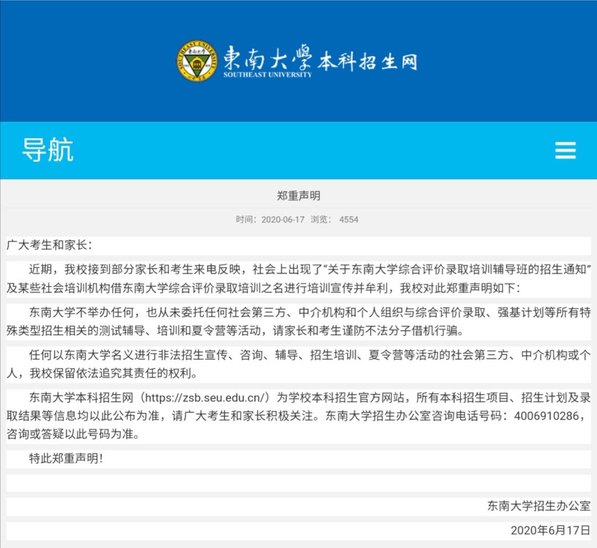The width and height of the screenshot is (597, 548).
Task: Click the phone number 4006910286
Action: [x=546, y=416]
